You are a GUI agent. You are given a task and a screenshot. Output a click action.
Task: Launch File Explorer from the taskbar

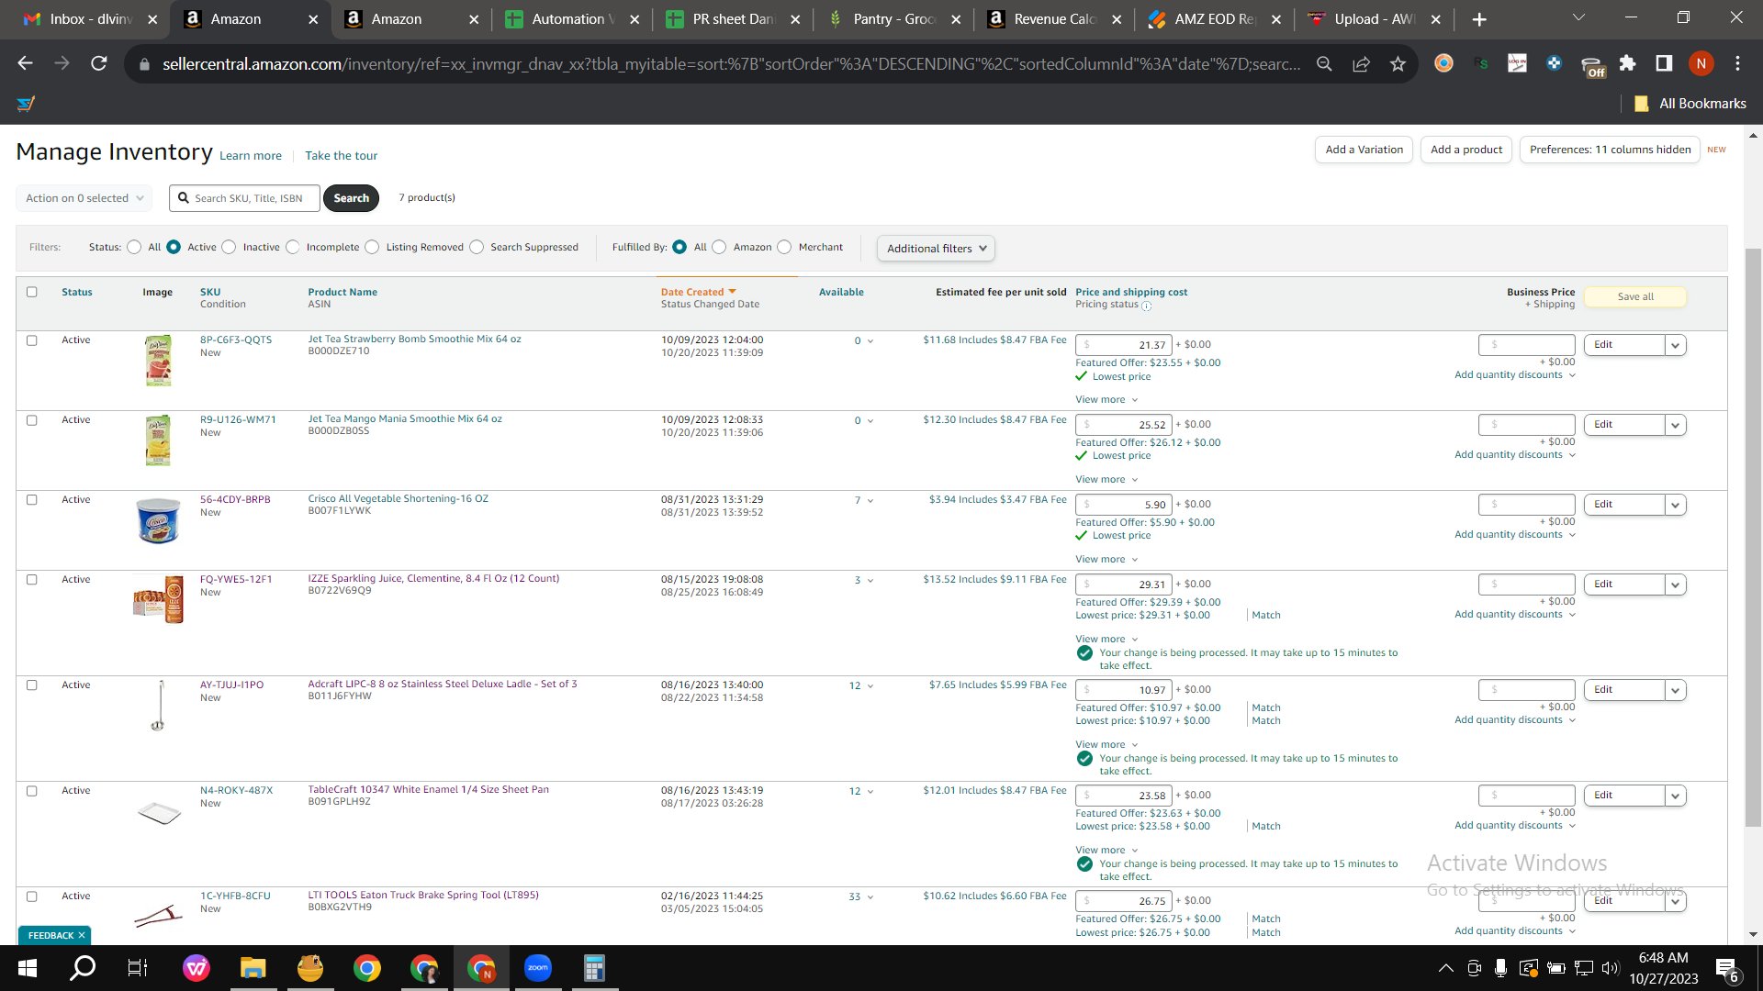pyautogui.click(x=253, y=968)
